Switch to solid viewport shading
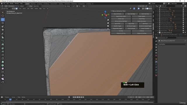The image size is (187, 105). [x=147, y=8]
